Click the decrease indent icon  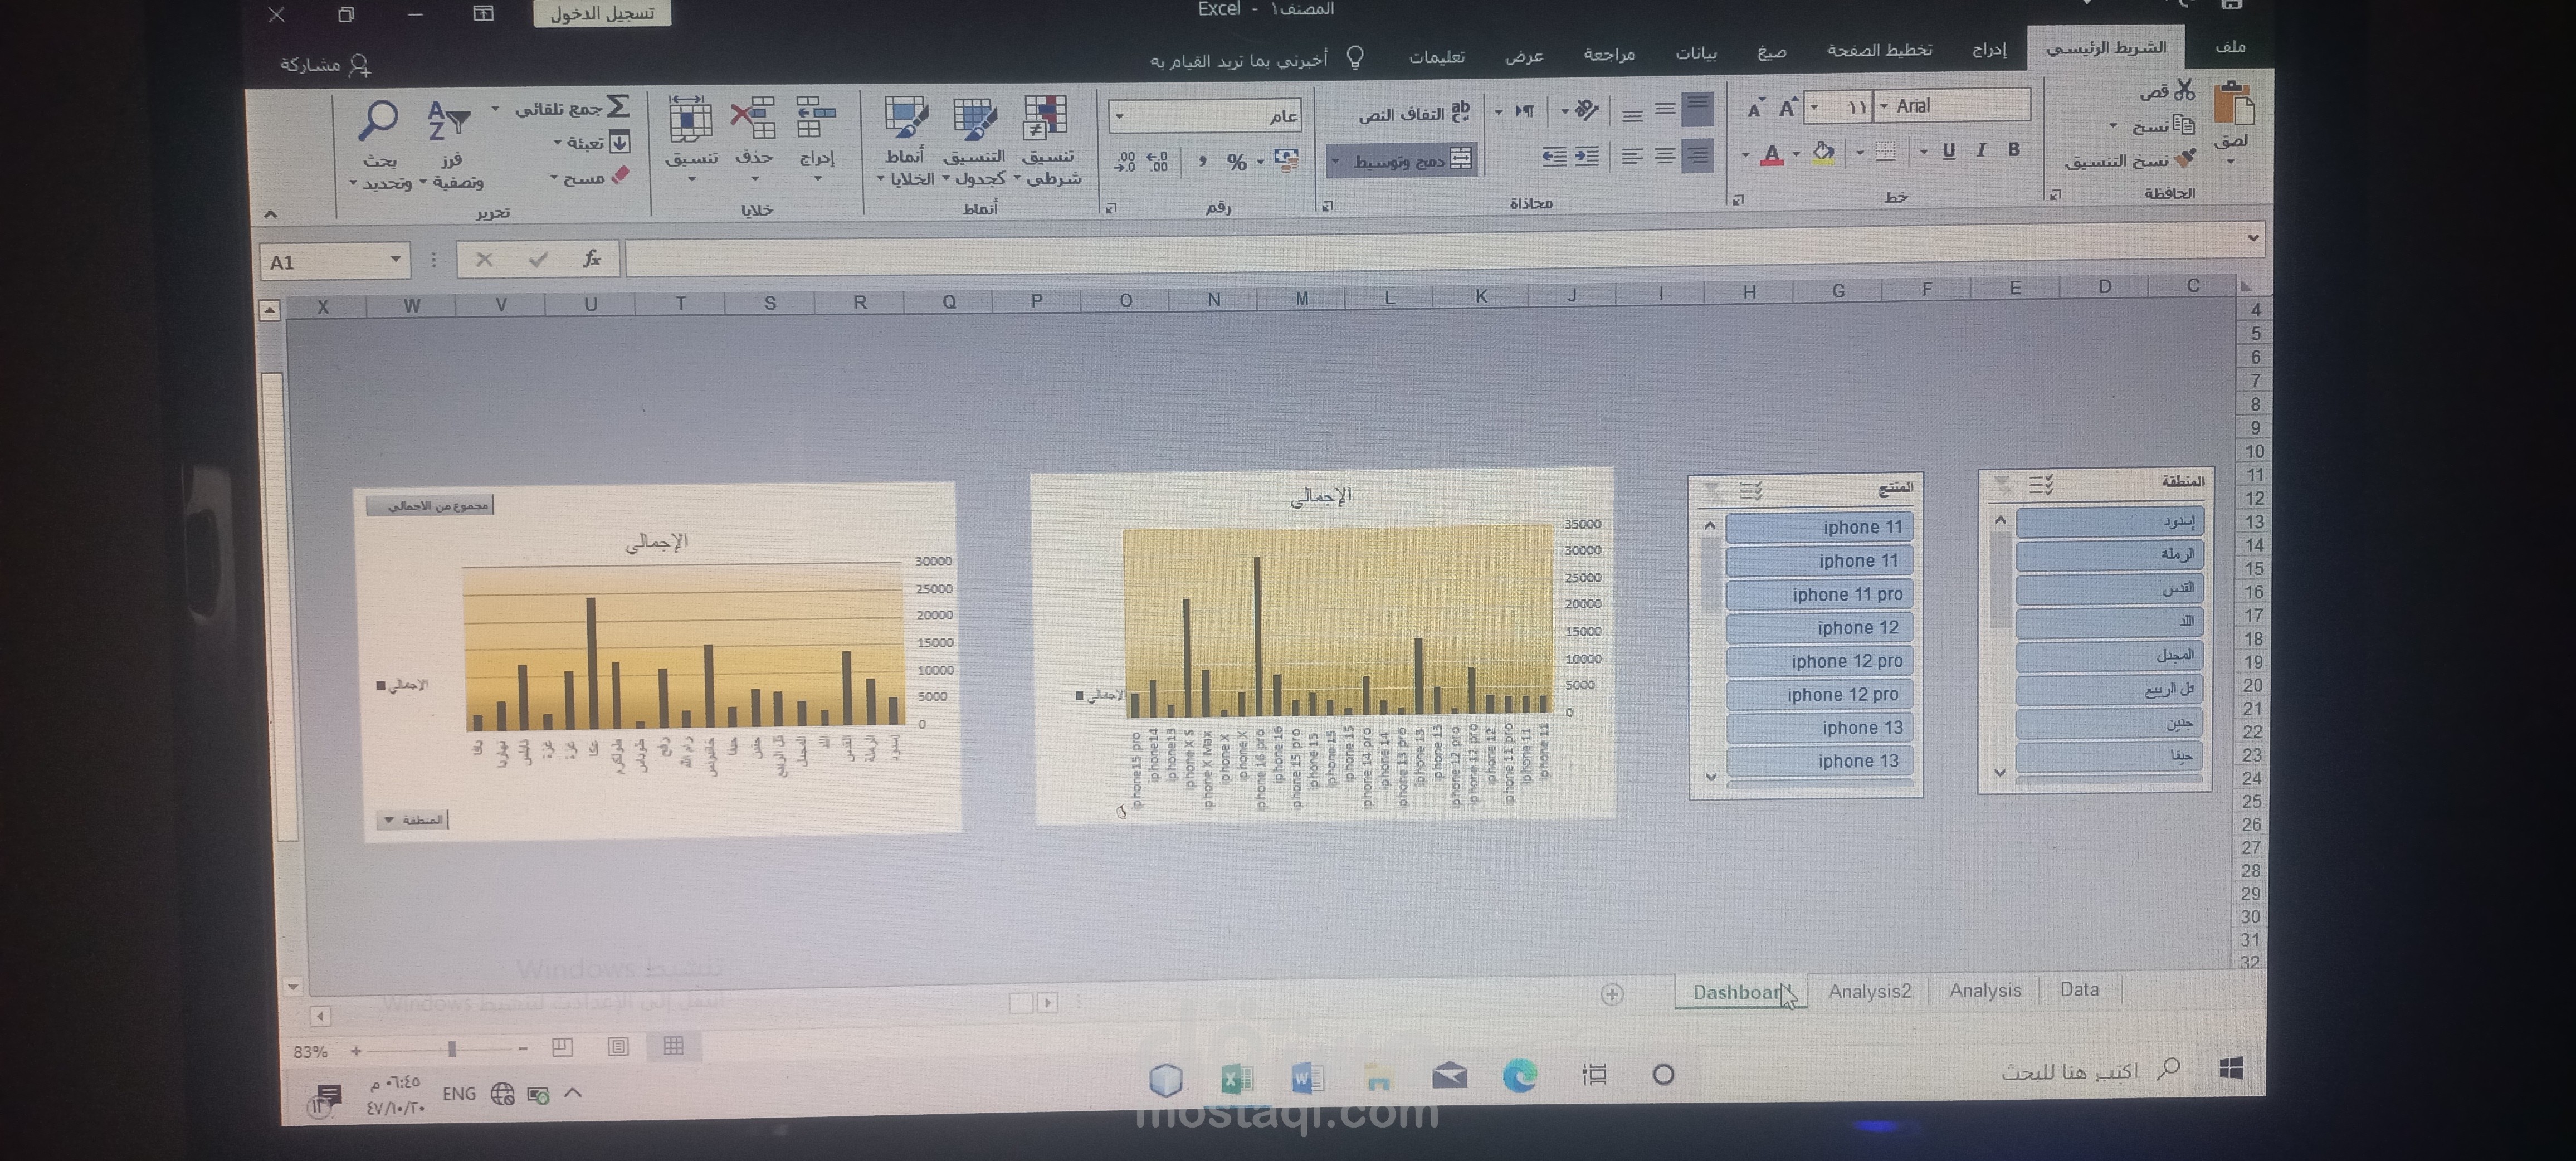[1587, 156]
